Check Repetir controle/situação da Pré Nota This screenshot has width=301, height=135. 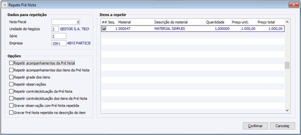click(x=11, y=91)
